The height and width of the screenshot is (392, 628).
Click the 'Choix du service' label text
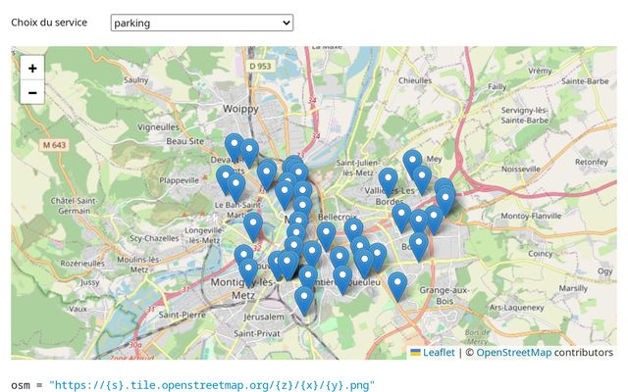click(49, 23)
